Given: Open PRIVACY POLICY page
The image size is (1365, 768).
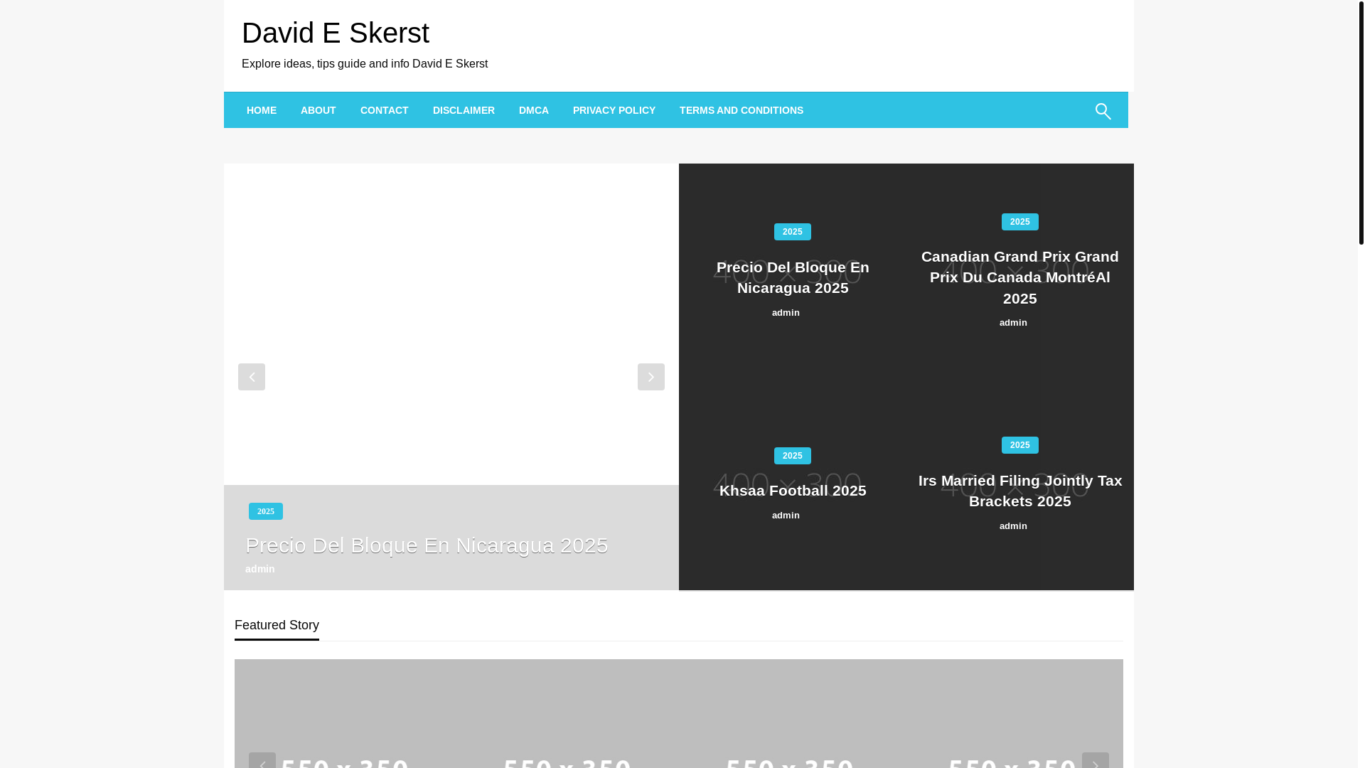Looking at the screenshot, I should pos(614,110).
